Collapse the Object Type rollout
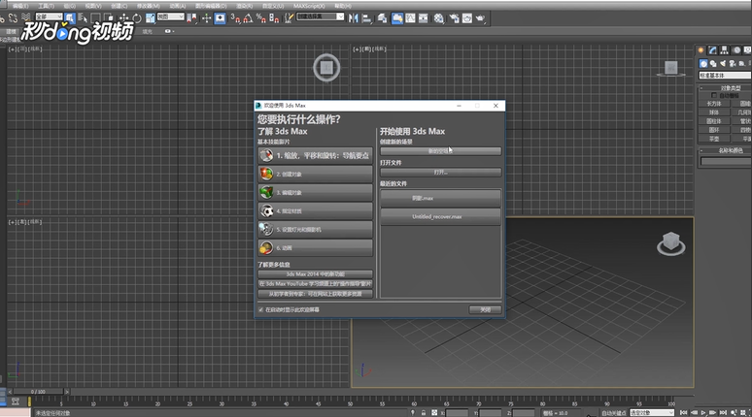The image size is (752, 417). [725, 88]
